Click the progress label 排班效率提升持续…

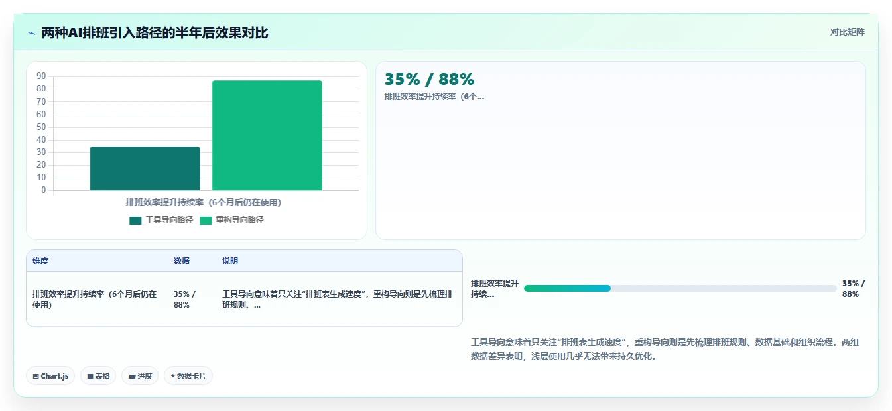495,288
